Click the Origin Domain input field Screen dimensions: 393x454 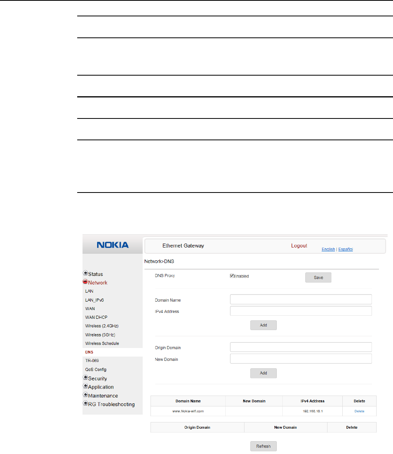click(301, 347)
